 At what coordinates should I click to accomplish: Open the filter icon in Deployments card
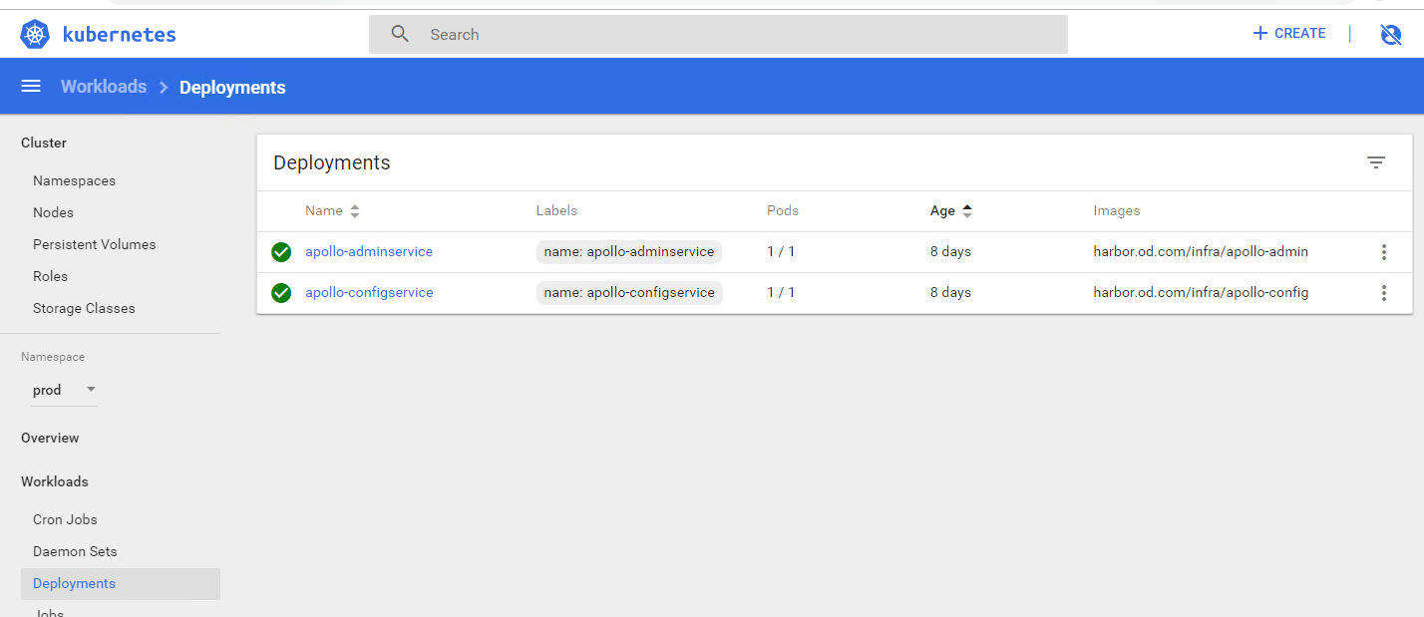(1376, 162)
